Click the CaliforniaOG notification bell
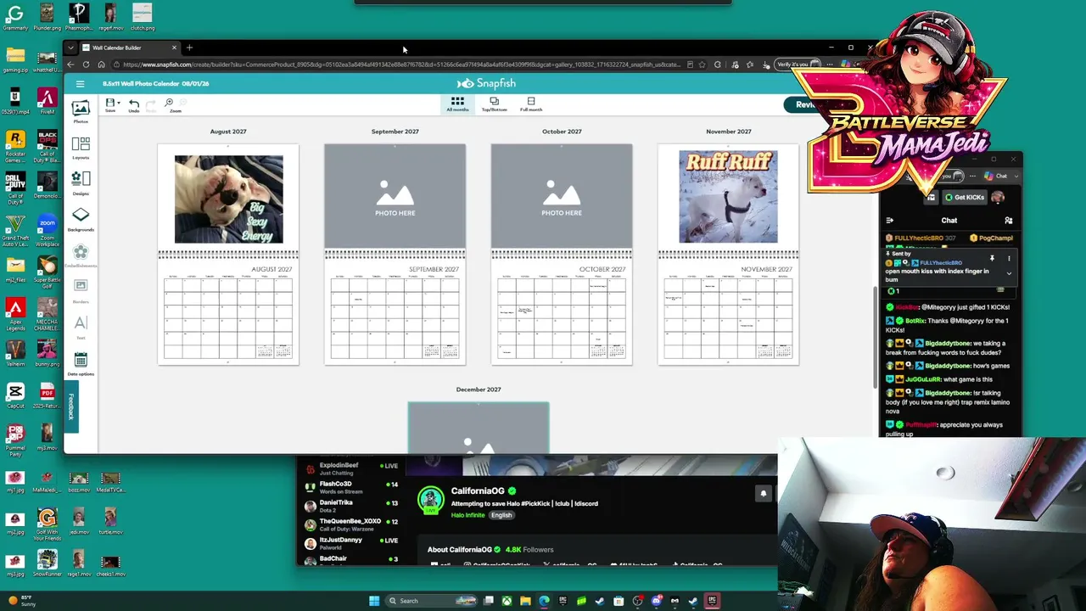Image resolution: width=1086 pixels, height=611 pixels. [x=763, y=493]
